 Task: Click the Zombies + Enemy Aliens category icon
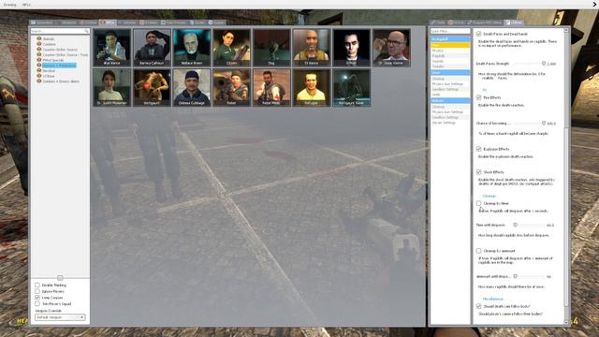[39, 81]
